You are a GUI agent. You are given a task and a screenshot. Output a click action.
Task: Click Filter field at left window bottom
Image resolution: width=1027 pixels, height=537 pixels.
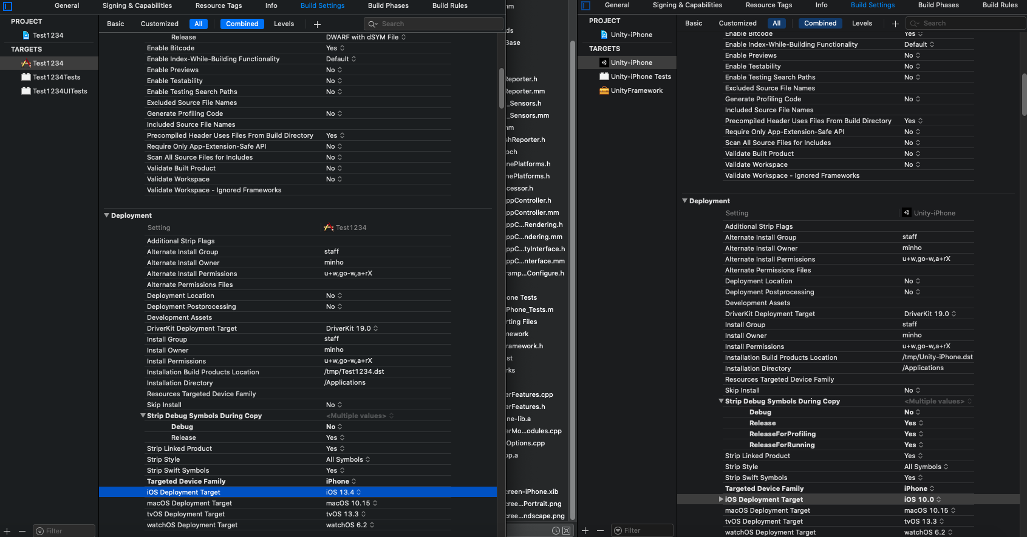click(x=64, y=531)
